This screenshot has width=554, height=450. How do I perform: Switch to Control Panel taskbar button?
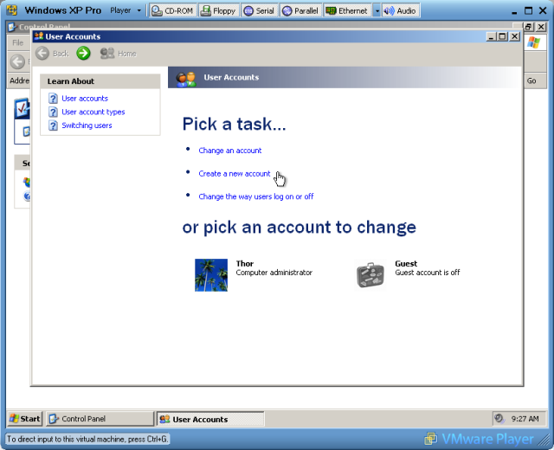coord(100,419)
